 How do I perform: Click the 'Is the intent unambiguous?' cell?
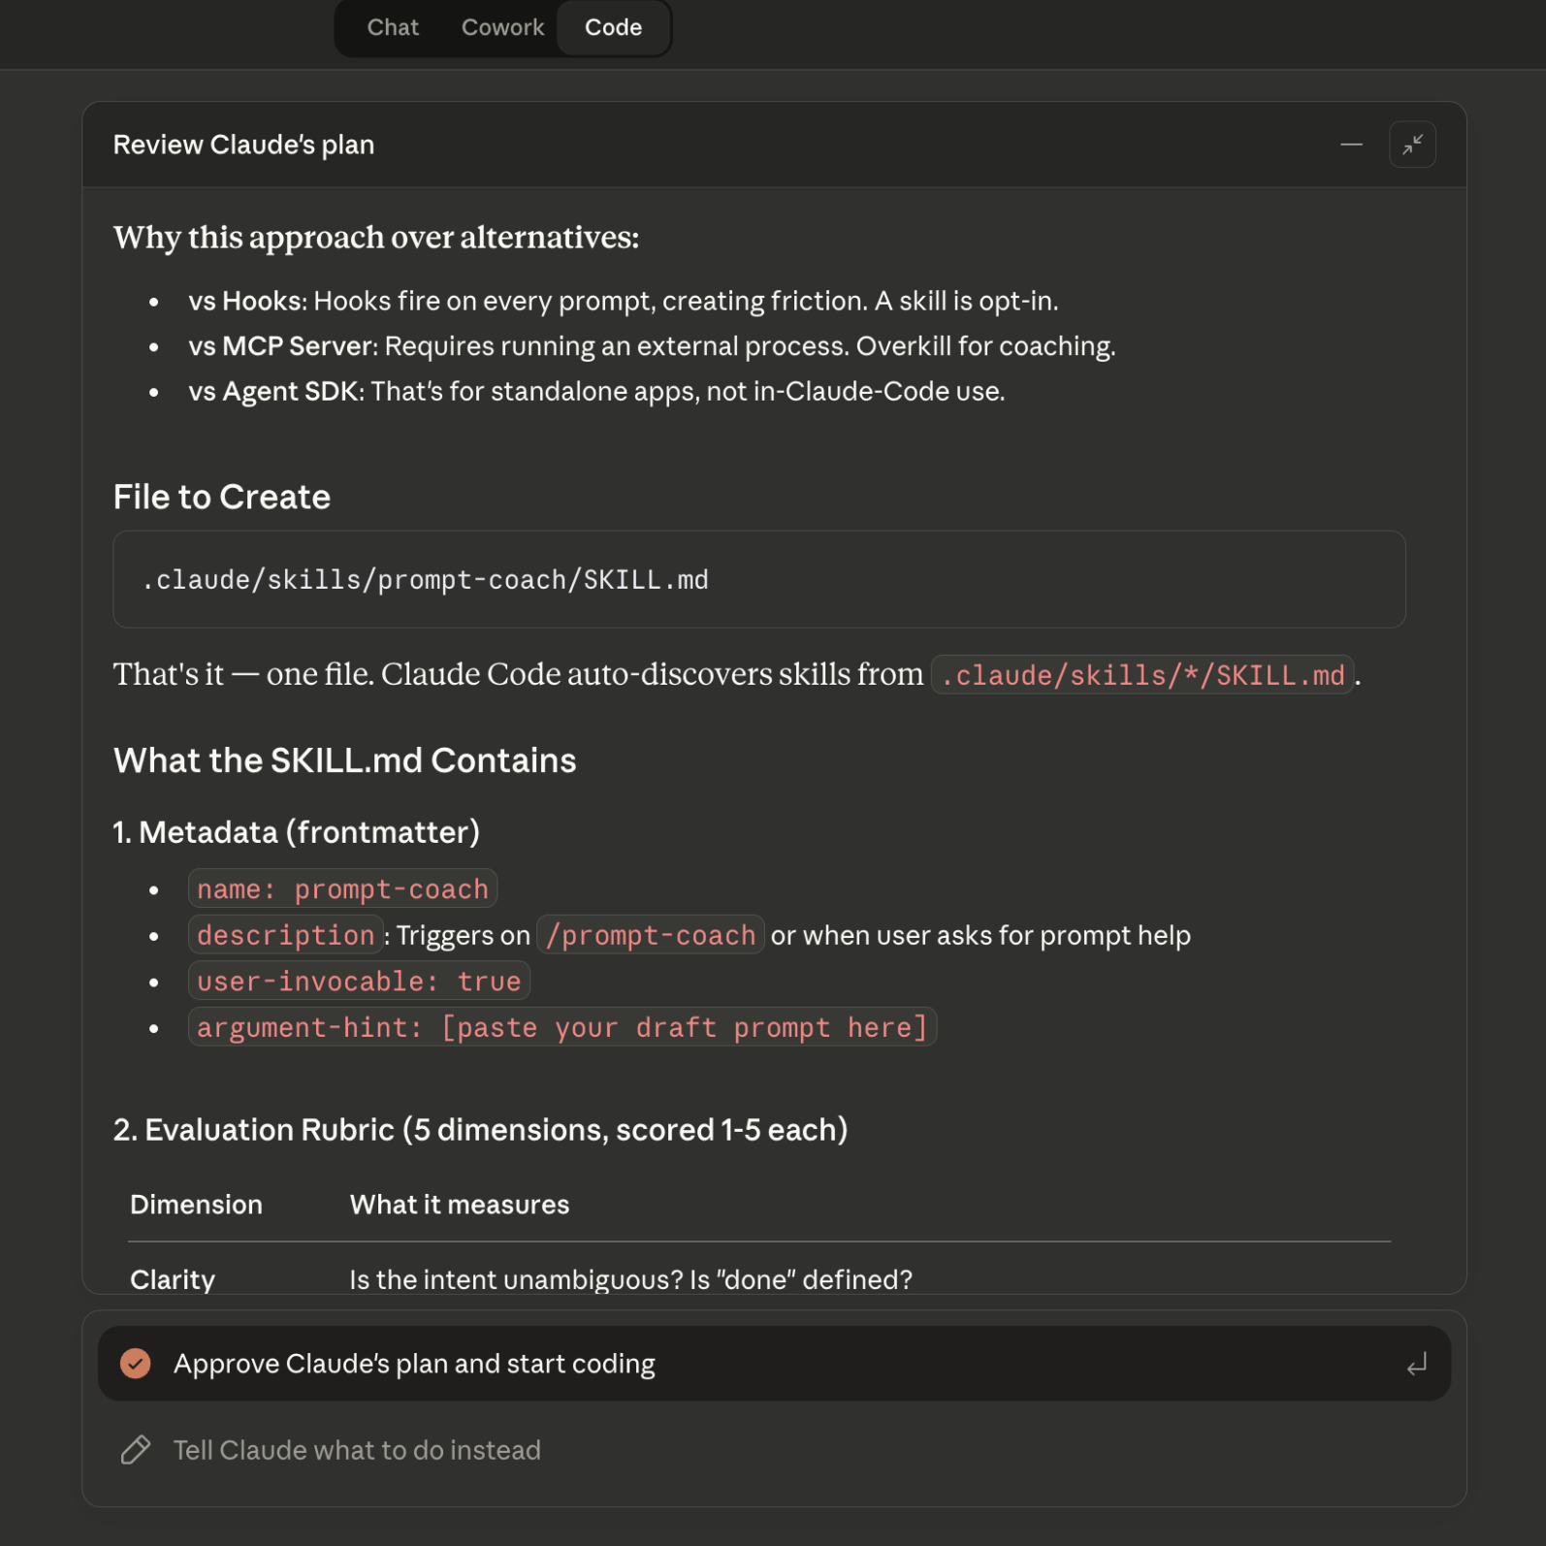(x=631, y=1279)
